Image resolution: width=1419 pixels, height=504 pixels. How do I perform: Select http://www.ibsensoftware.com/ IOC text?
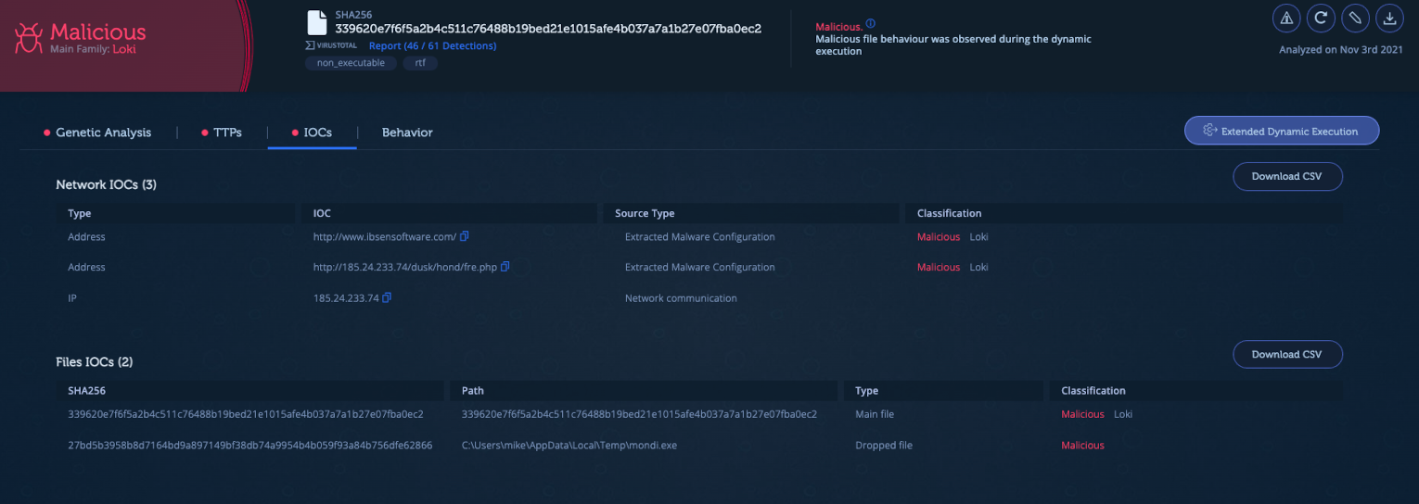coord(385,236)
